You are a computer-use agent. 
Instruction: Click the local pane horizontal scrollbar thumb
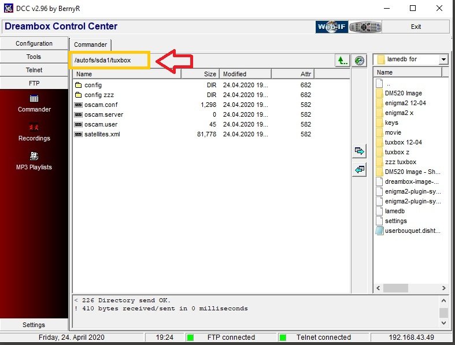tap(395, 288)
